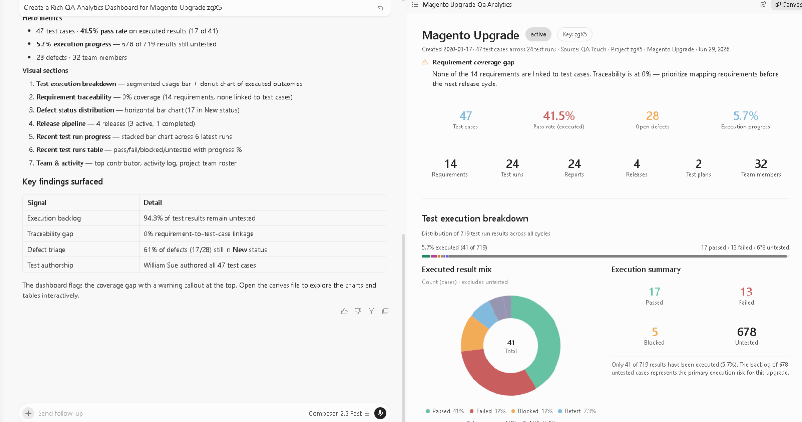The height and width of the screenshot is (422, 802).
Task: Click the fork conversation icon
Action: (371, 311)
